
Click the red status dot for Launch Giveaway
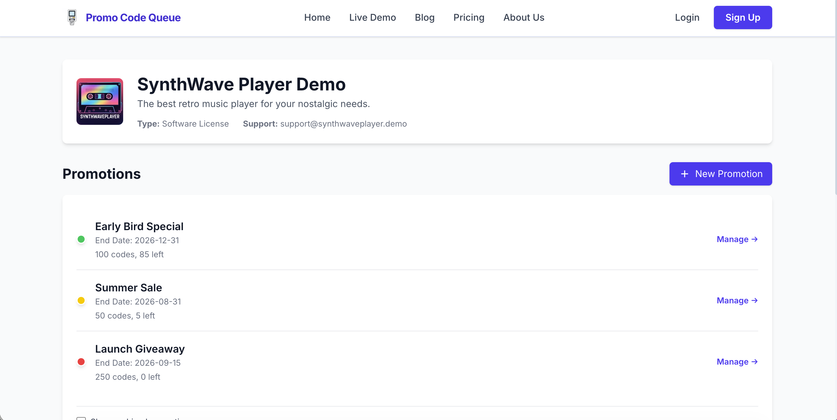81,362
